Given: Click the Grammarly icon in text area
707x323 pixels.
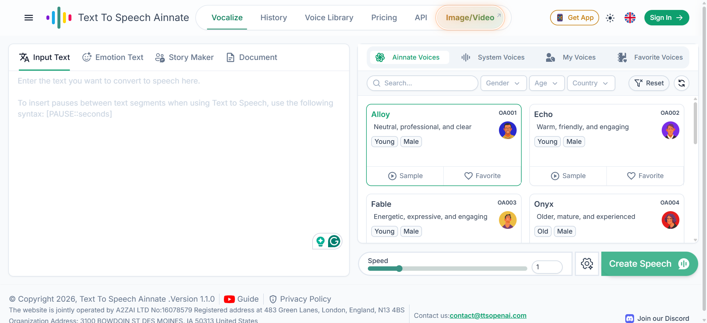Looking at the screenshot, I should coord(334,241).
